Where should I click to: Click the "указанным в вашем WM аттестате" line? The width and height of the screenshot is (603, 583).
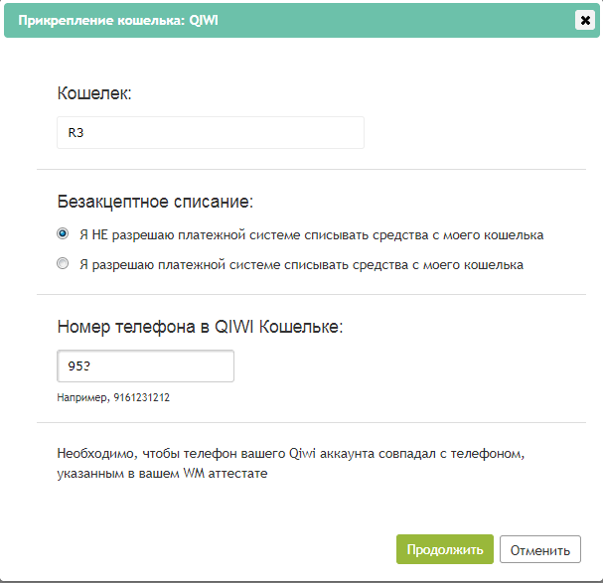tap(162, 474)
